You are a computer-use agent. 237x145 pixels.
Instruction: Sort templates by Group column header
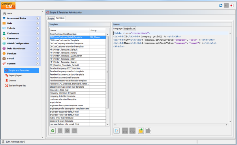(x=98, y=30)
